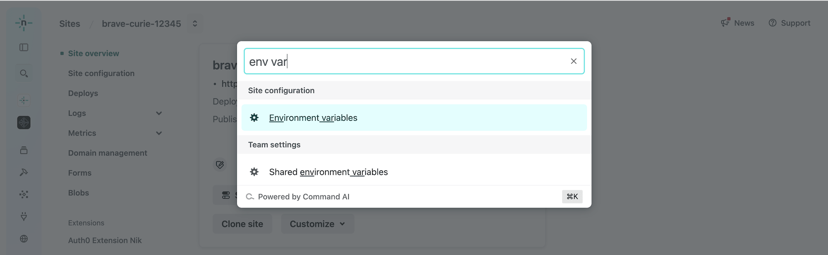
Task: Click into the command search input field
Action: (x=405, y=62)
